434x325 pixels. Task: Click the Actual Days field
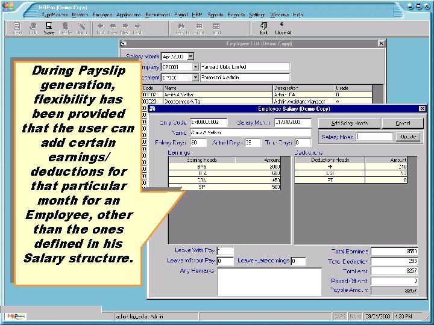point(253,143)
